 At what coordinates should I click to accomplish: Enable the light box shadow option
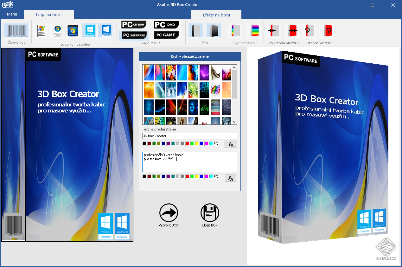(x=195, y=30)
